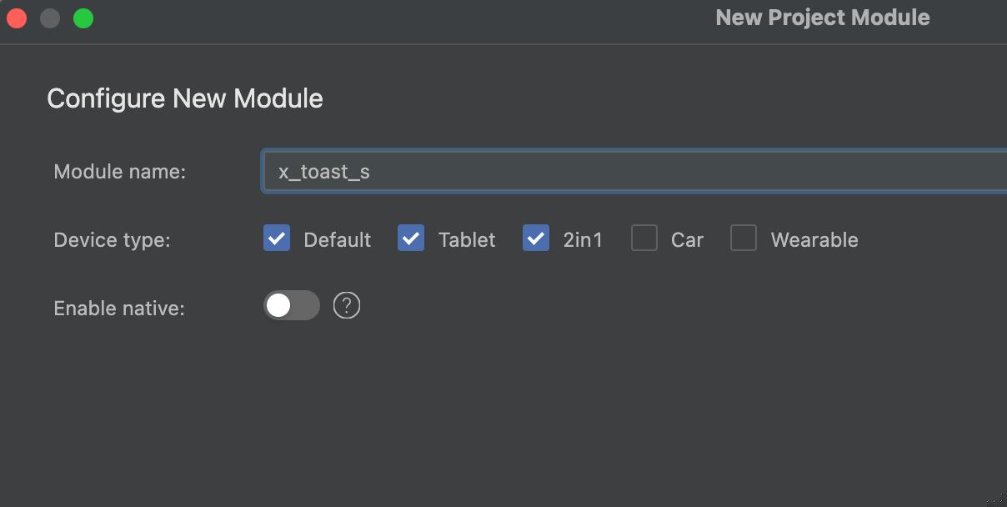Screen dimensions: 1007x507
Task: Uncheck the Default device type checkbox
Action: click(x=277, y=238)
